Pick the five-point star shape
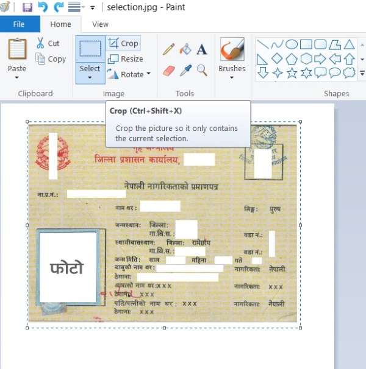The height and width of the screenshot is (369, 366). (292, 73)
